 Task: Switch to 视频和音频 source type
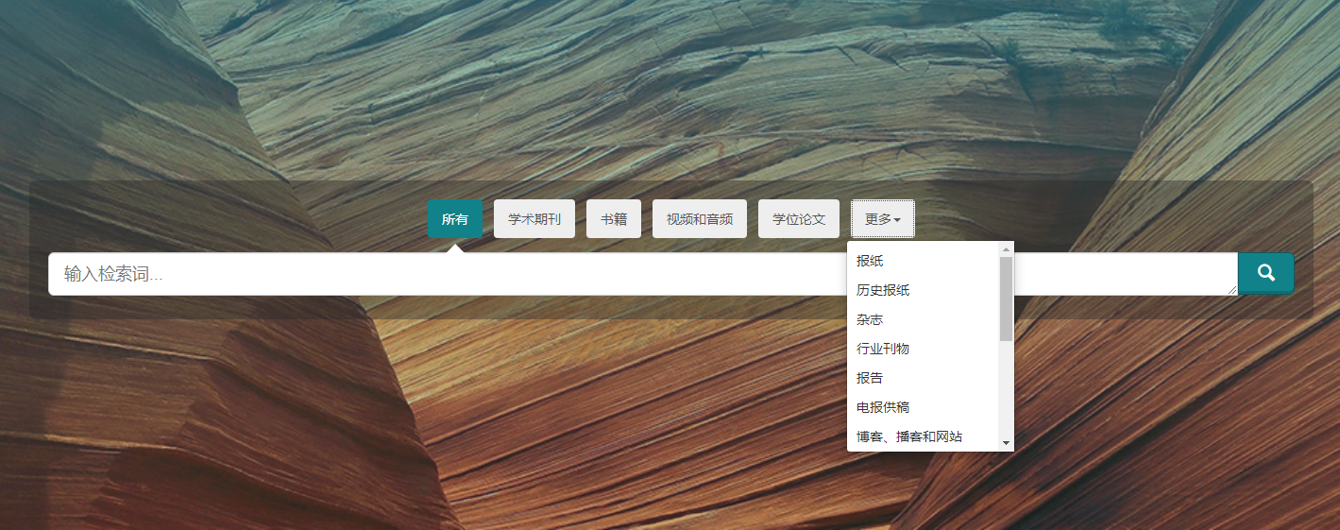[700, 219]
